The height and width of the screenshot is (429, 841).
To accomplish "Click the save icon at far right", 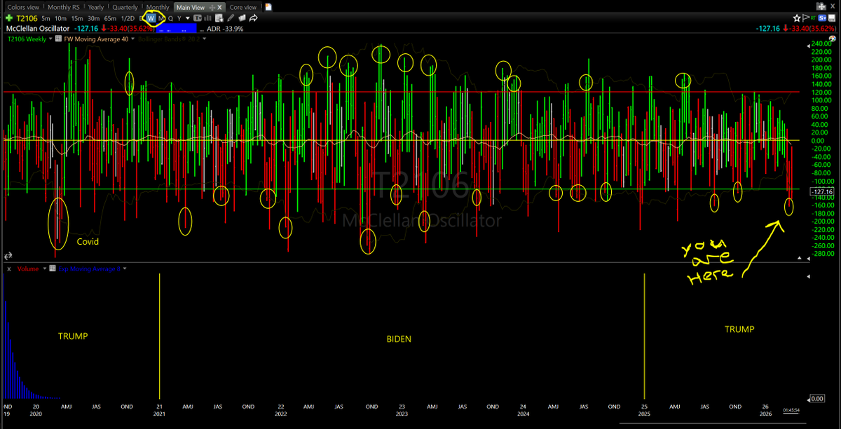I will (x=832, y=18).
